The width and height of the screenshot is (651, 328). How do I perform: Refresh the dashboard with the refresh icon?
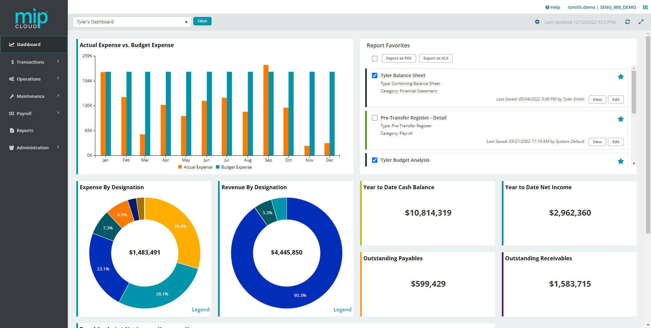tap(628, 22)
